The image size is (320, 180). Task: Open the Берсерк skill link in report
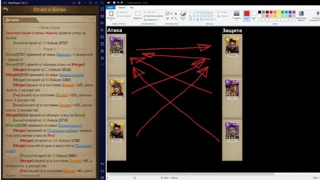[64, 54]
